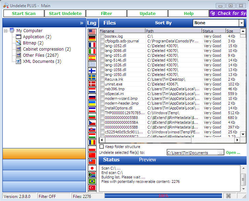The image size is (249, 201).
Task: Open the Filter toolbar item
Action: pyautogui.click(x=106, y=13)
